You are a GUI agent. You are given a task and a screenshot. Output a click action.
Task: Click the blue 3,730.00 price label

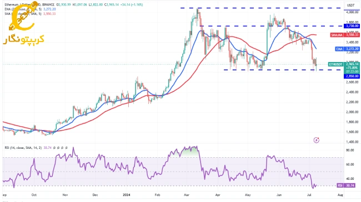coord(352,26)
